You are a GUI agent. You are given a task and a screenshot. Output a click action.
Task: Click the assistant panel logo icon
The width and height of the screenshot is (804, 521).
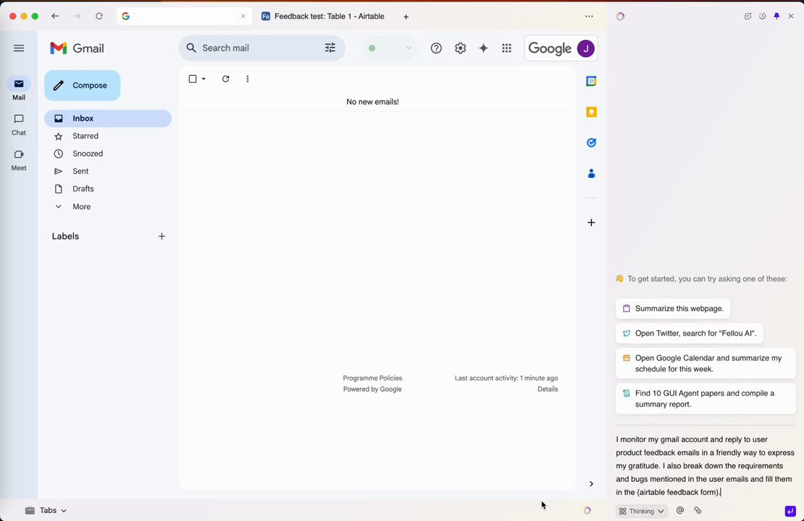[x=621, y=17]
